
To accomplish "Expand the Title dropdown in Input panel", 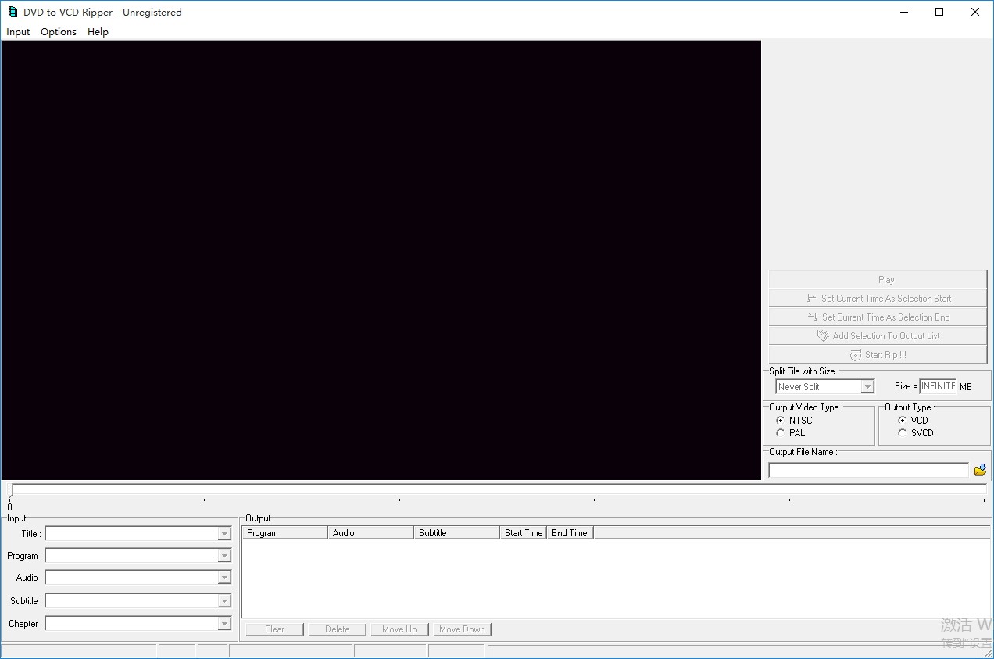I will tap(225, 533).
